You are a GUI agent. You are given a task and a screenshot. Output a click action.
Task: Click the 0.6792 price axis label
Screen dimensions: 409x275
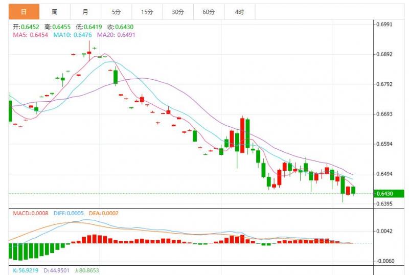click(x=384, y=84)
